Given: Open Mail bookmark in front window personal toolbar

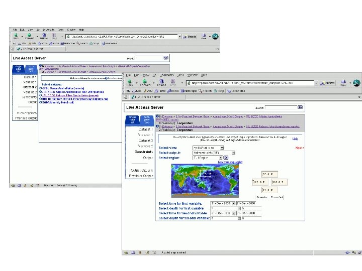Looking at the screenshot, I should coord(136,91).
